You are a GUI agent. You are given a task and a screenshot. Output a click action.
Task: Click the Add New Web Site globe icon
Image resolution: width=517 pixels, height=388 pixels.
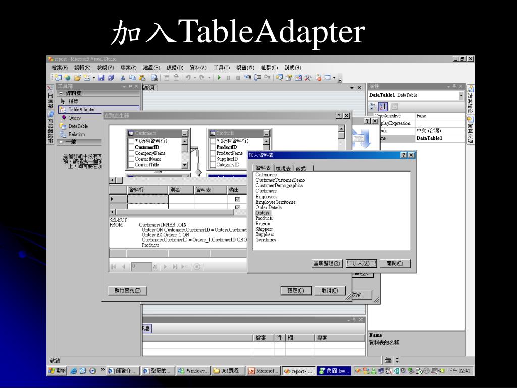(68, 78)
